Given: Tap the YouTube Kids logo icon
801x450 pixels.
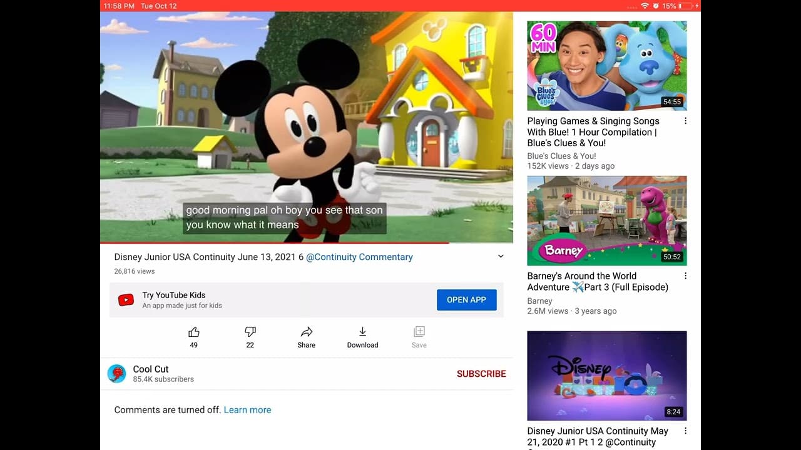Looking at the screenshot, I should pos(126,300).
